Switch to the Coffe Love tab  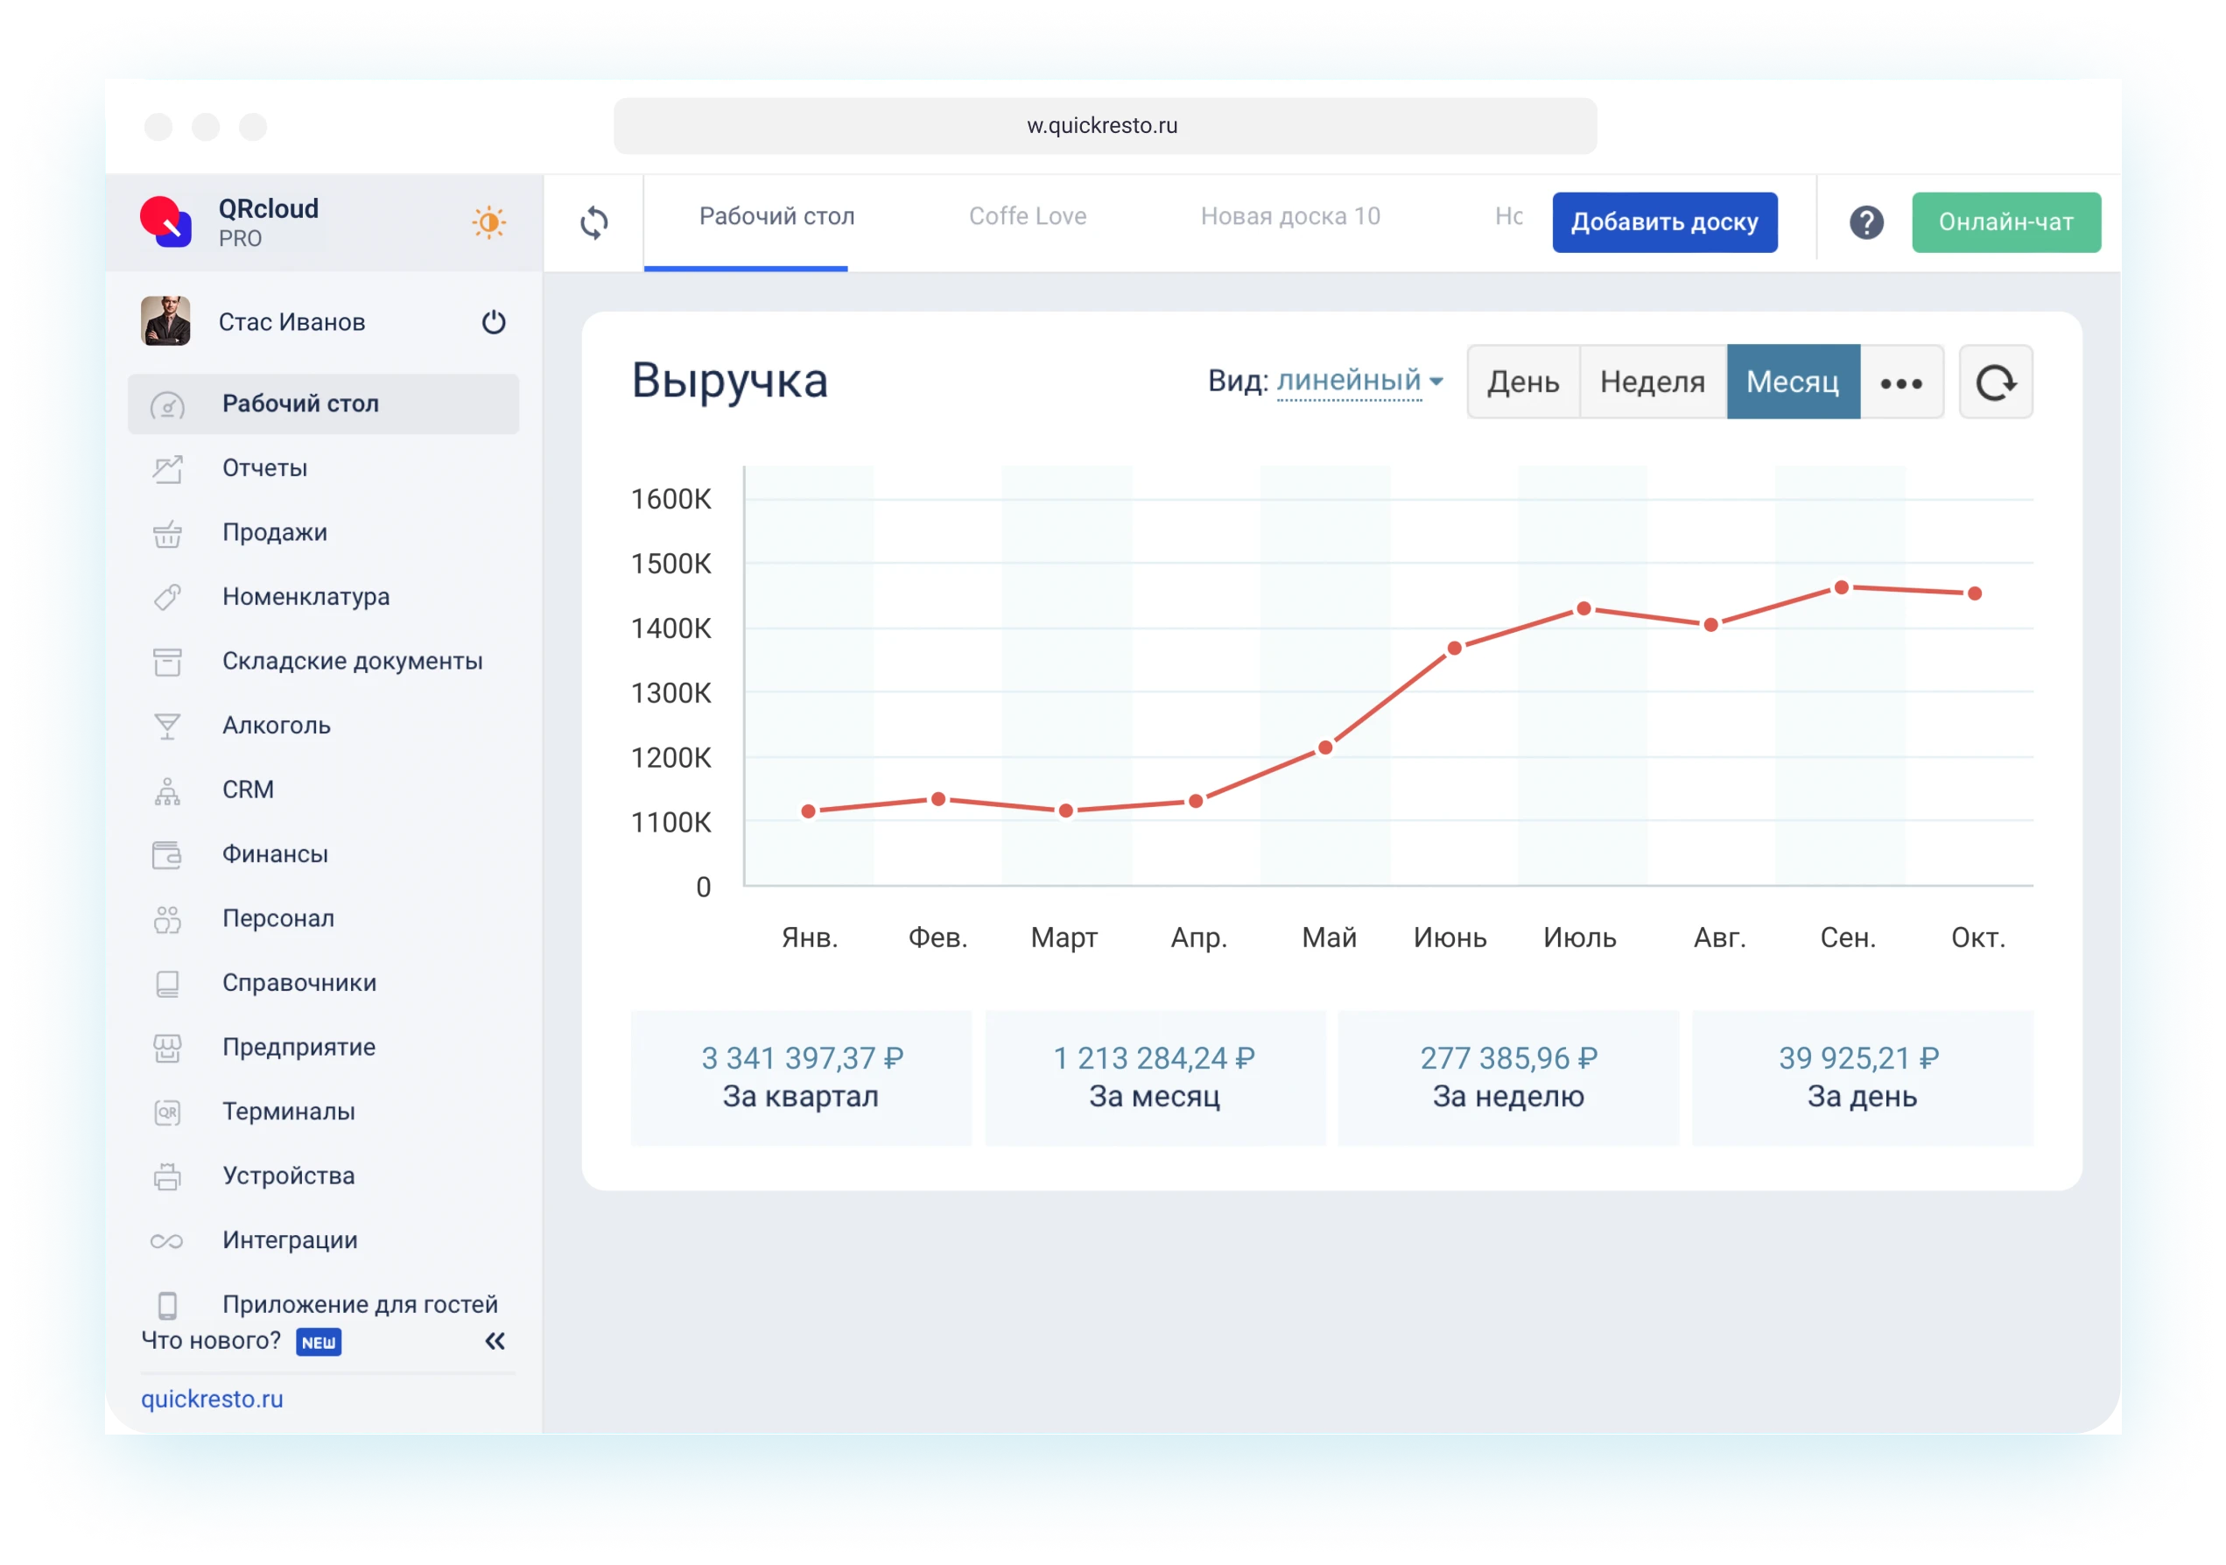tap(1028, 216)
